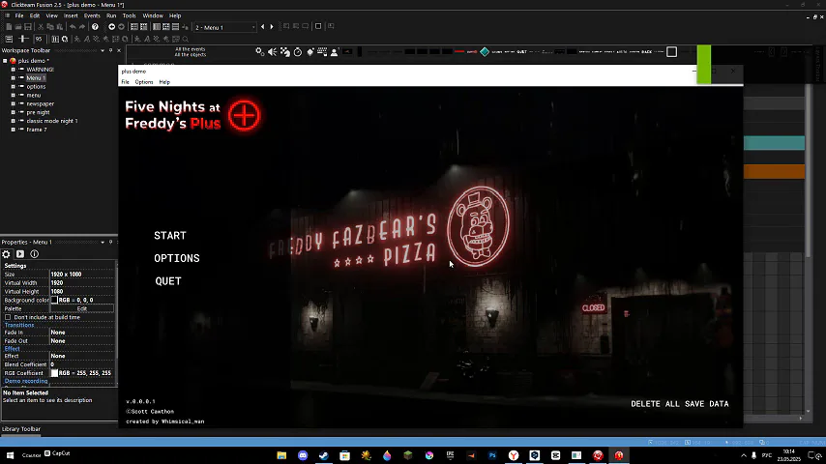The width and height of the screenshot is (826, 464).
Task: Click the New file toolbar icon
Action: coord(9,27)
